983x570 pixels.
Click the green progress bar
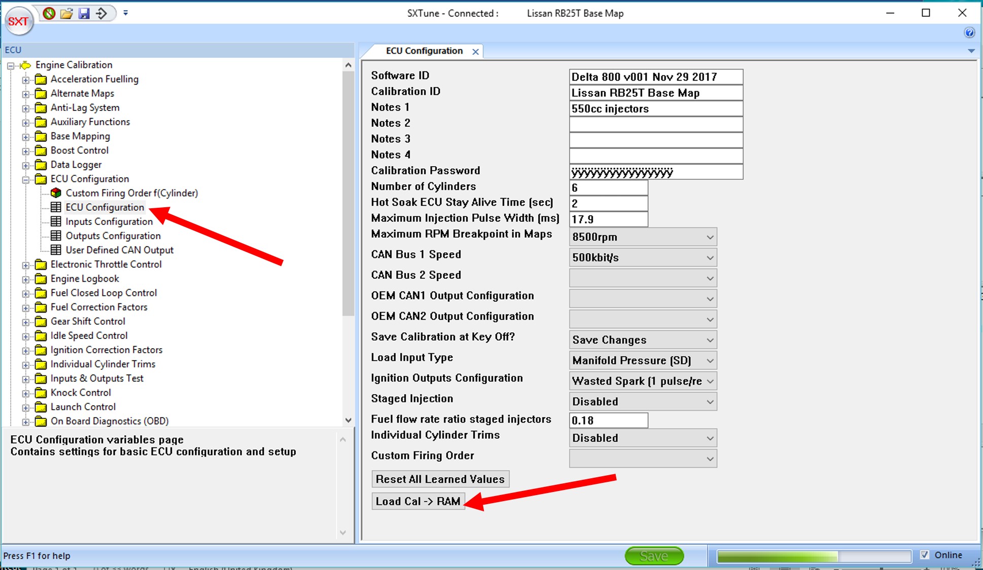coord(814,556)
